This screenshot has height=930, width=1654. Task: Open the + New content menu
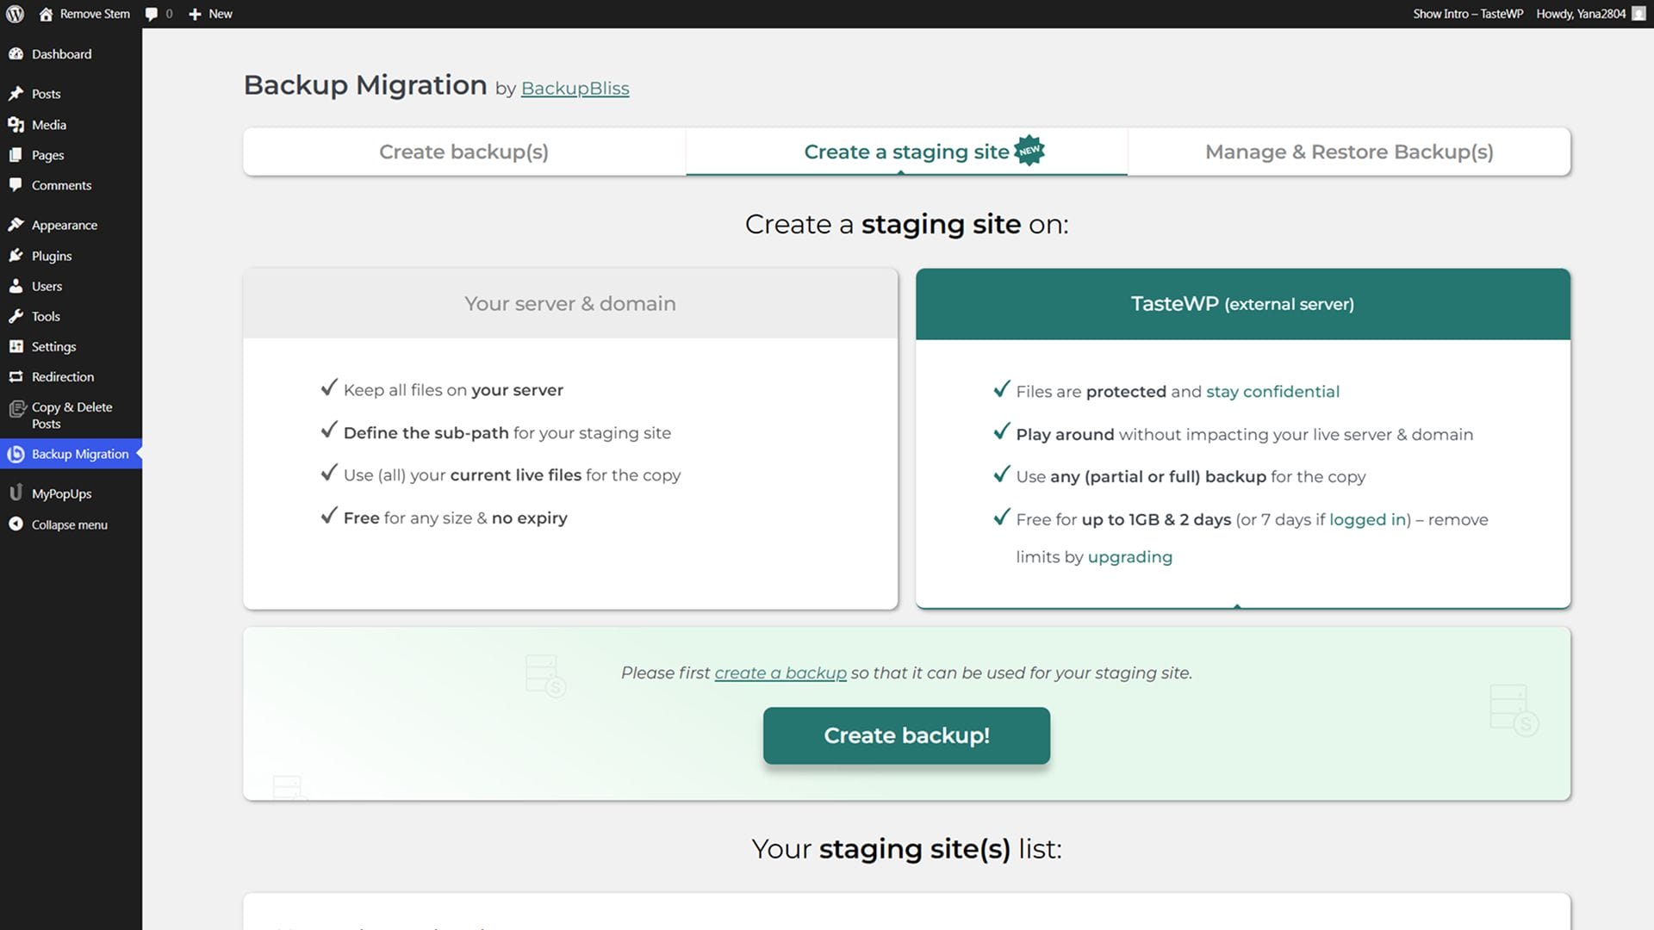tap(211, 14)
